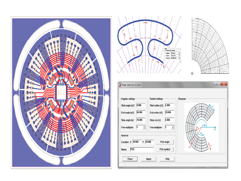Click the polar grid Diagram image
Screen dimensions: 241x181
pyautogui.click(x=201, y=127)
